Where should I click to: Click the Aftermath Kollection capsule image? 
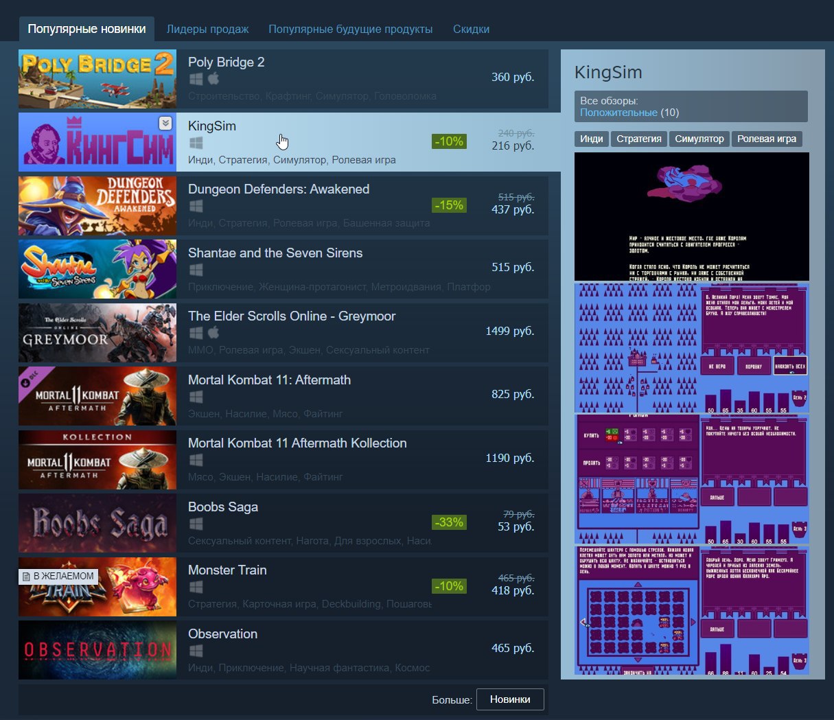tap(97, 460)
